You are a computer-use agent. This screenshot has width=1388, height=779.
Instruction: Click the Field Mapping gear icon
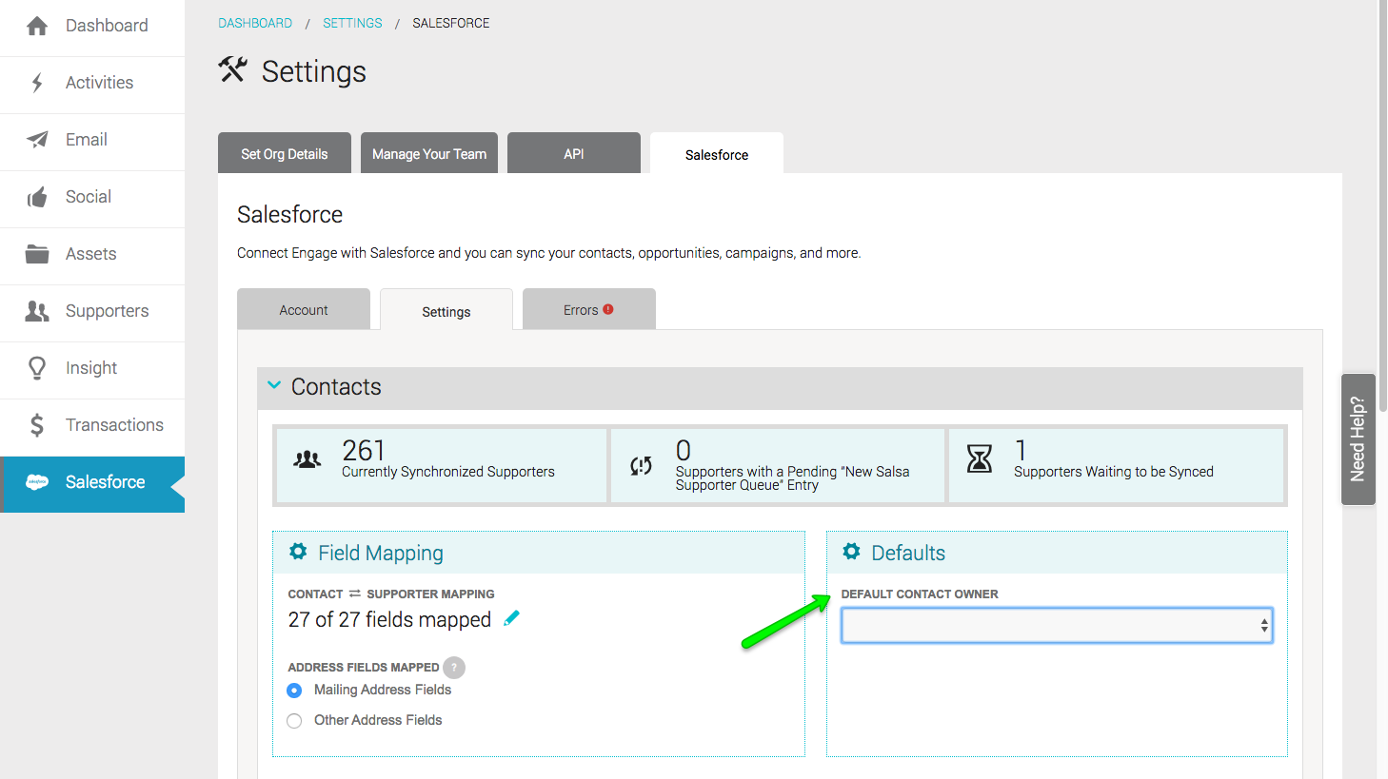tap(298, 552)
